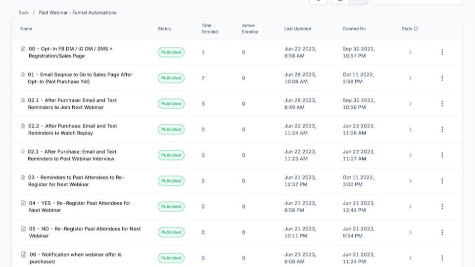Click Created On Oct 11 2022, 3:00 PM
The height and width of the screenshot is (267, 475).
358,181
